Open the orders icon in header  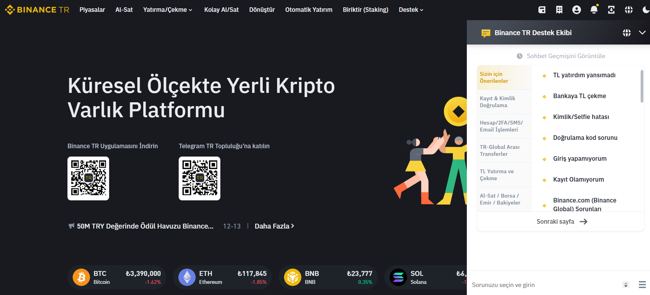pos(559,10)
